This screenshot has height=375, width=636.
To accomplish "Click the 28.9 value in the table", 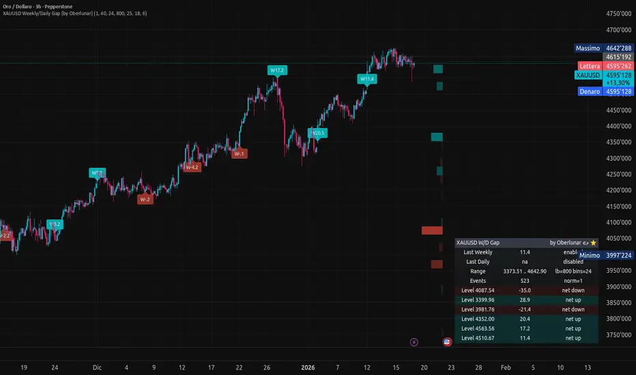I will pyautogui.click(x=525, y=300).
